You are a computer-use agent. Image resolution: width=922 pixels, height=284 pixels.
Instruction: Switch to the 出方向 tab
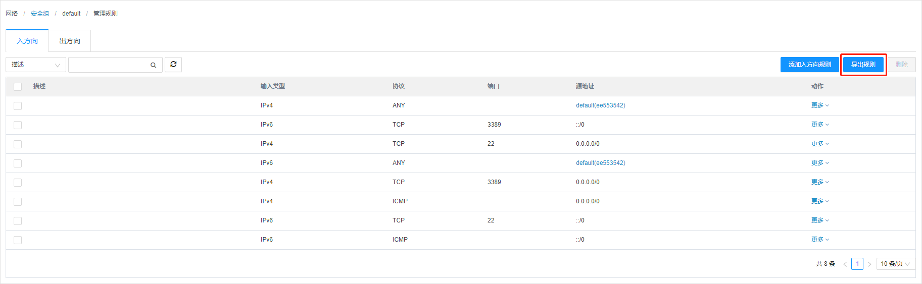click(x=70, y=41)
